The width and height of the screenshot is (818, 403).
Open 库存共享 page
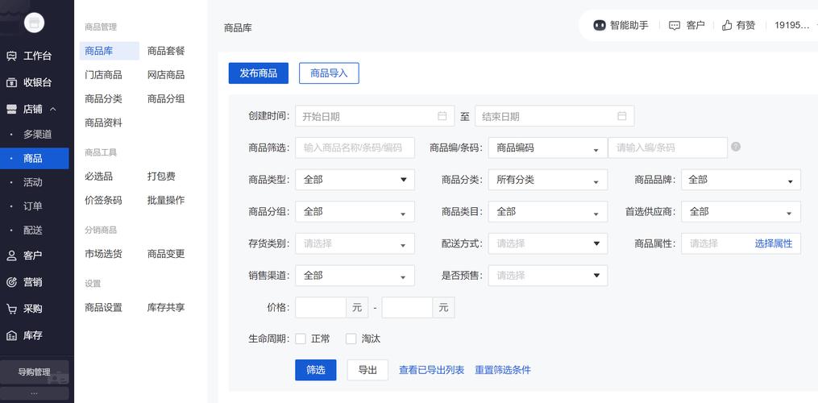click(x=166, y=307)
